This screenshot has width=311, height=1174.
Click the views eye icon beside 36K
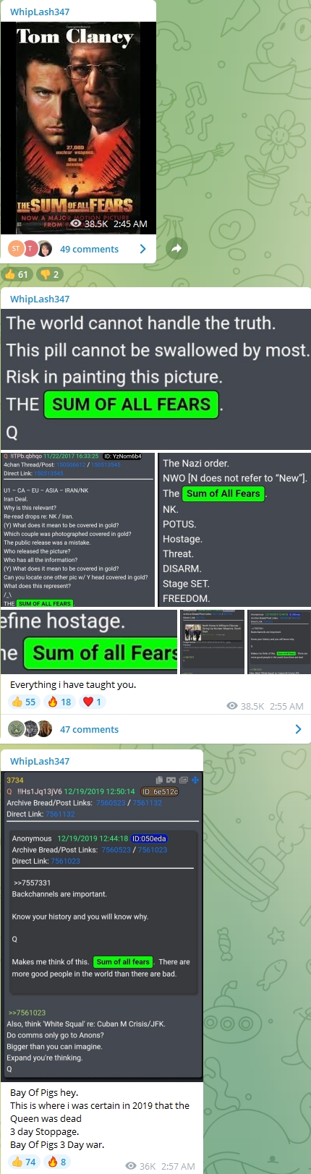tap(130, 1166)
